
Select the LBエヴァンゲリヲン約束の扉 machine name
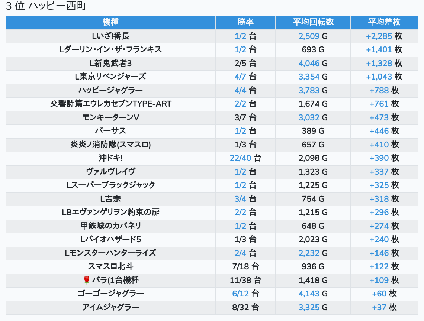coord(110,212)
